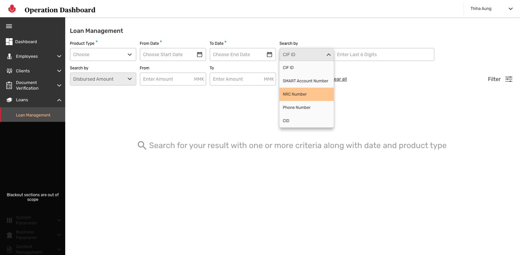This screenshot has height=255, width=520.
Task: Click the Loans menu label
Action: tap(22, 100)
